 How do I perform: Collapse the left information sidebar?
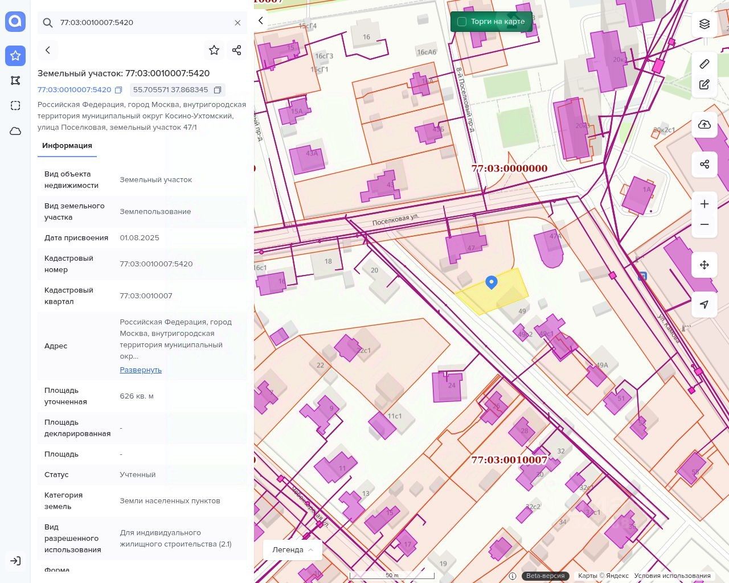(x=261, y=20)
